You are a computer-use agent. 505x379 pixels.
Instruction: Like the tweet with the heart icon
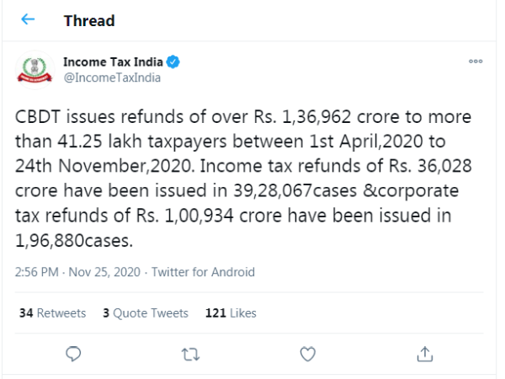(x=307, y=352)
